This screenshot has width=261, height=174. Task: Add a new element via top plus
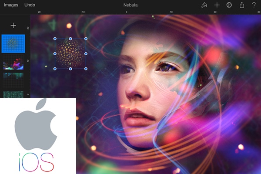(217, 5)
